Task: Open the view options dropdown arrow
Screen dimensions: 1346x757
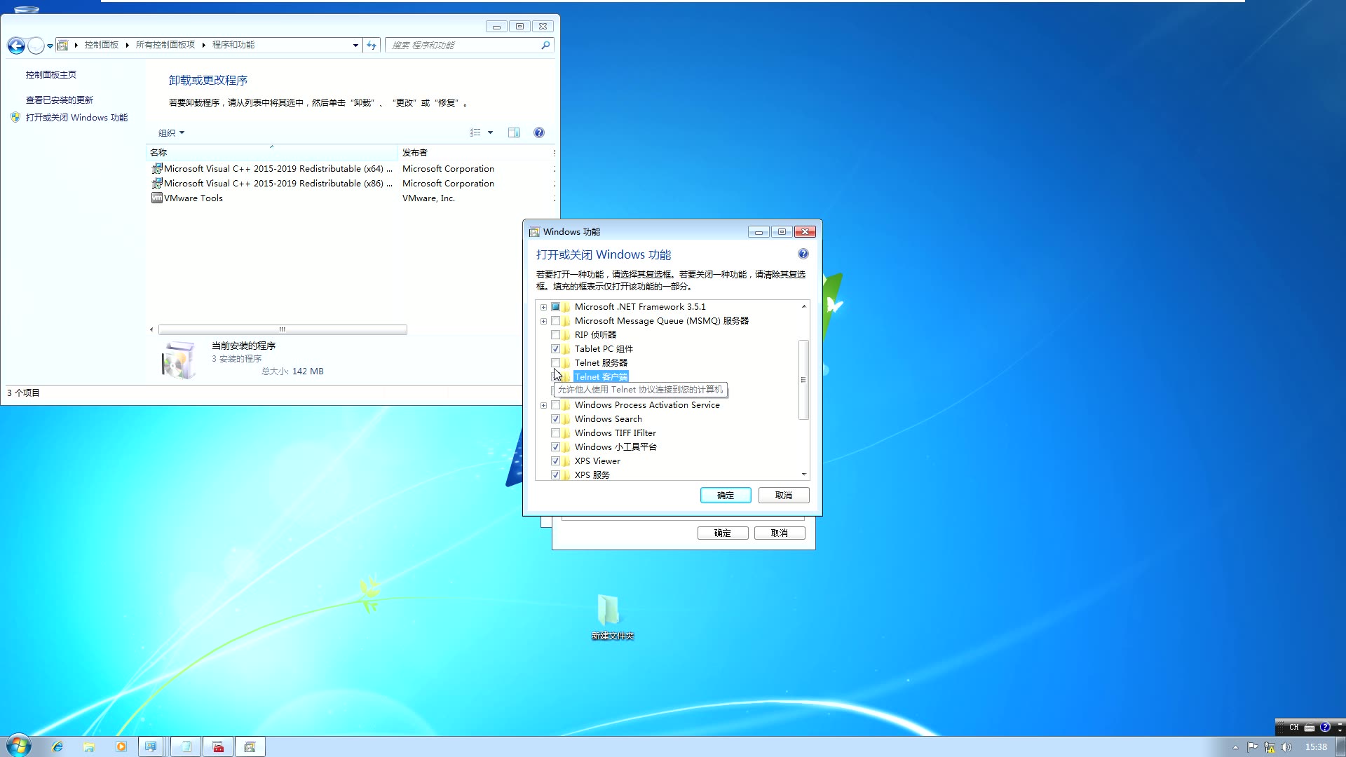Action: pyautogui.click(x=490, y=132)
